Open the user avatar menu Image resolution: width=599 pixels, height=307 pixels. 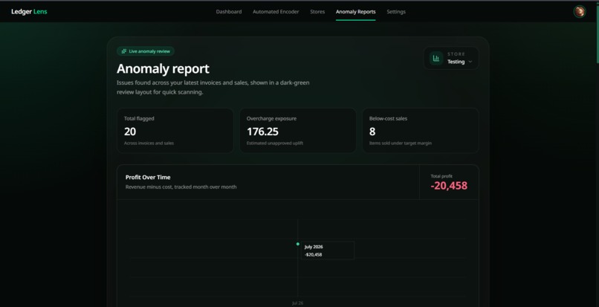click(x=579, y=11)
